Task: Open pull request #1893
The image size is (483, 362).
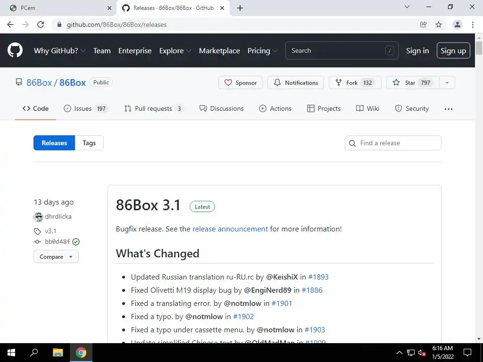Action: tap(318, 277)
